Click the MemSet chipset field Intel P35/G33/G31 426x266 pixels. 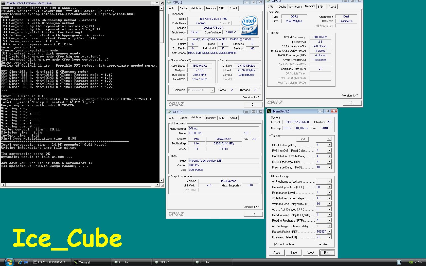tap(297, 122)
